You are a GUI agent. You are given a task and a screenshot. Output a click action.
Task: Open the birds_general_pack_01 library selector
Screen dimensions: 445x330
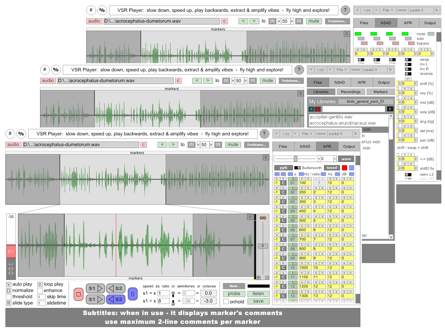click(365, 102)
